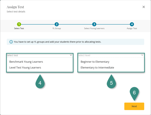Close the Assign Test dialog
The image size is (151, 115).
point(144,7)
